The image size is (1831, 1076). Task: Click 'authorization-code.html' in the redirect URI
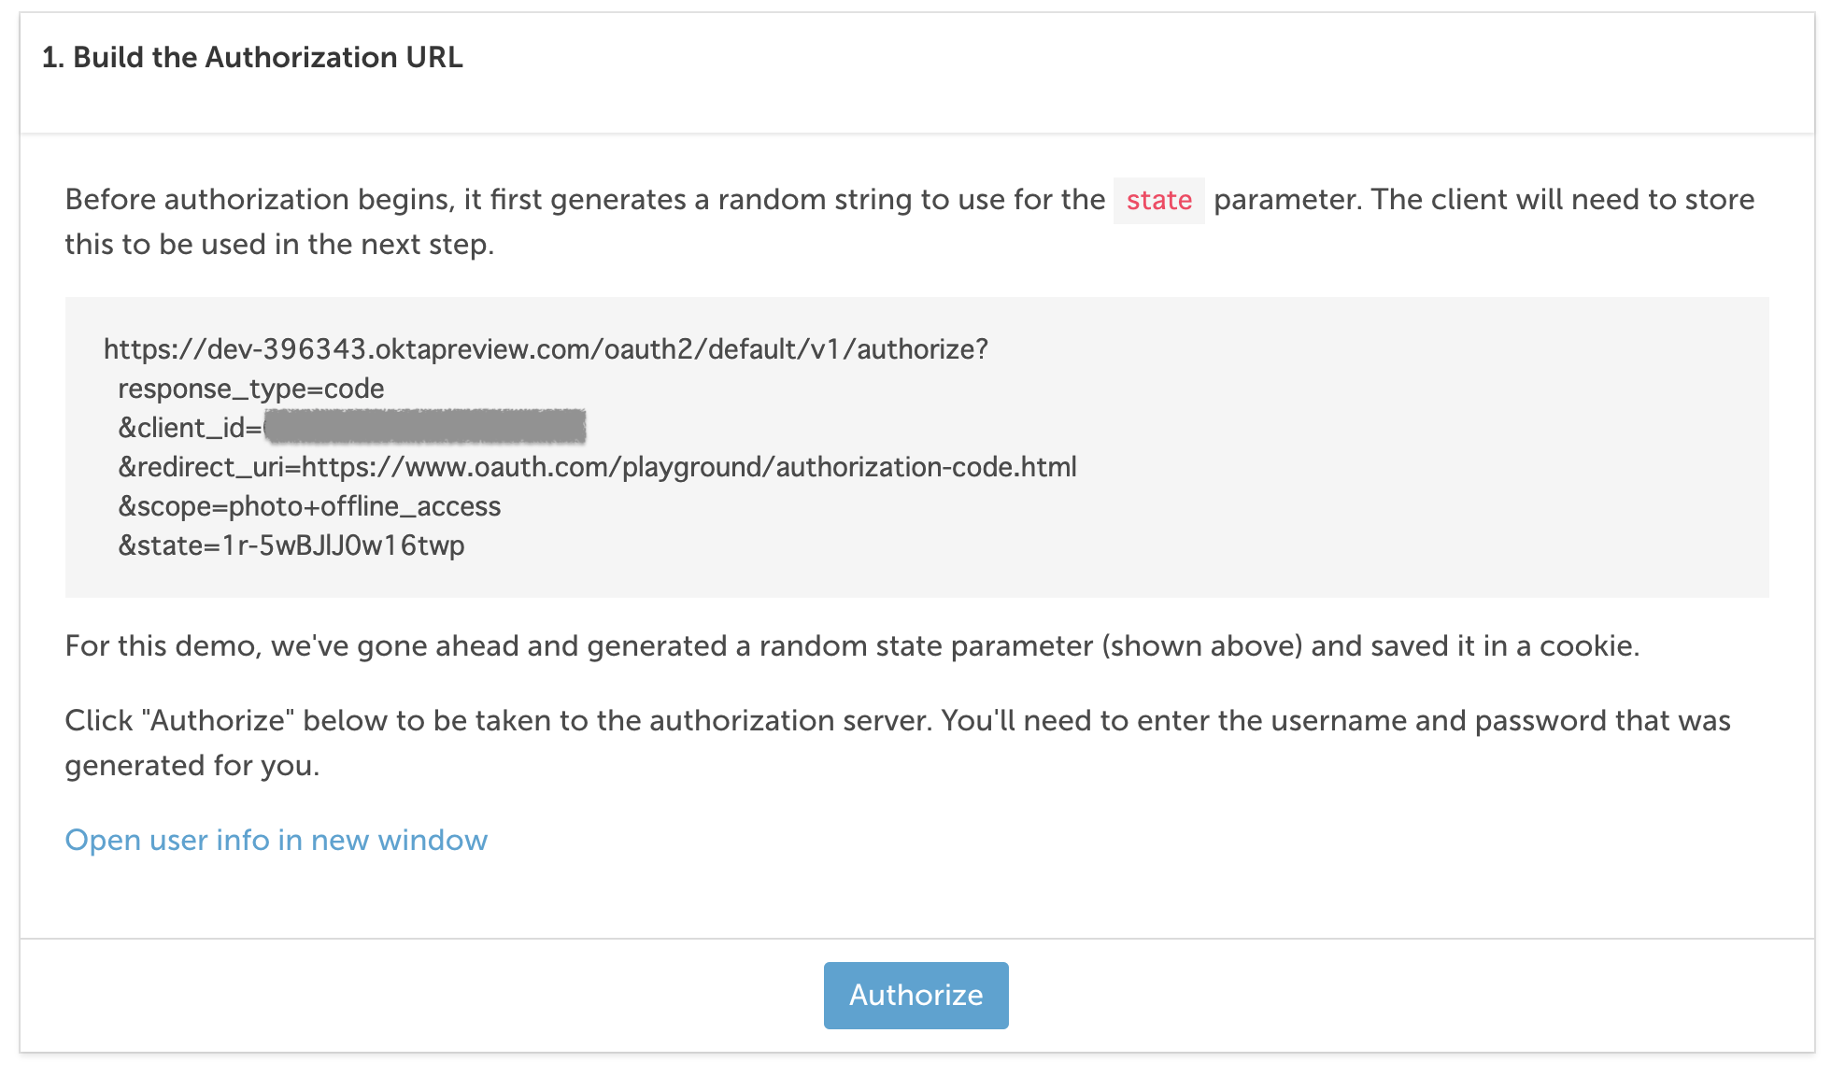point(926,467)
